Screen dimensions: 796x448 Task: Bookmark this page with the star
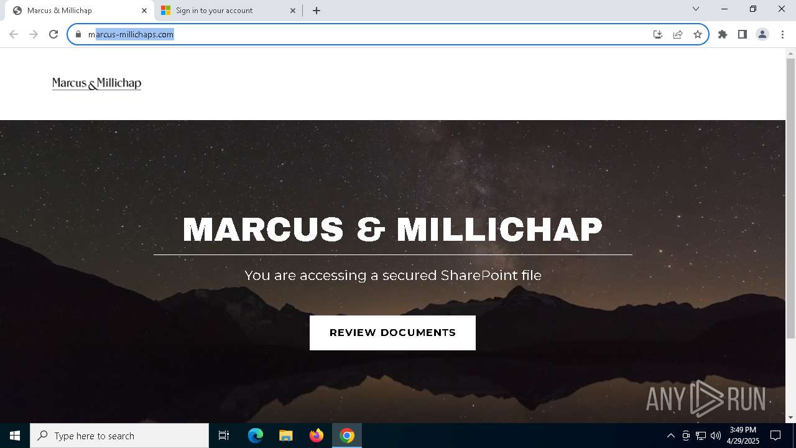[x=698, y=34]
